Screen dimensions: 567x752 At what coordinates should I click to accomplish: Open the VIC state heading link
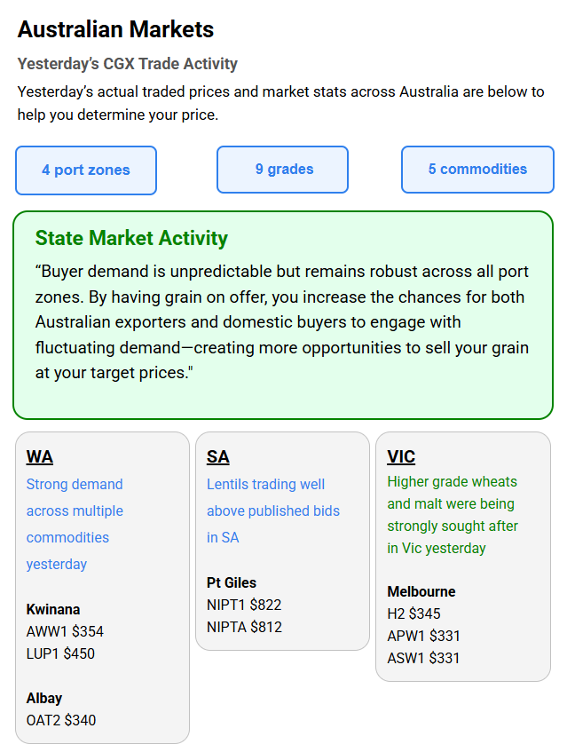(x=401, y=457)
